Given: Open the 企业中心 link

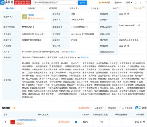Looking at the screenshot, I should 118,3.
